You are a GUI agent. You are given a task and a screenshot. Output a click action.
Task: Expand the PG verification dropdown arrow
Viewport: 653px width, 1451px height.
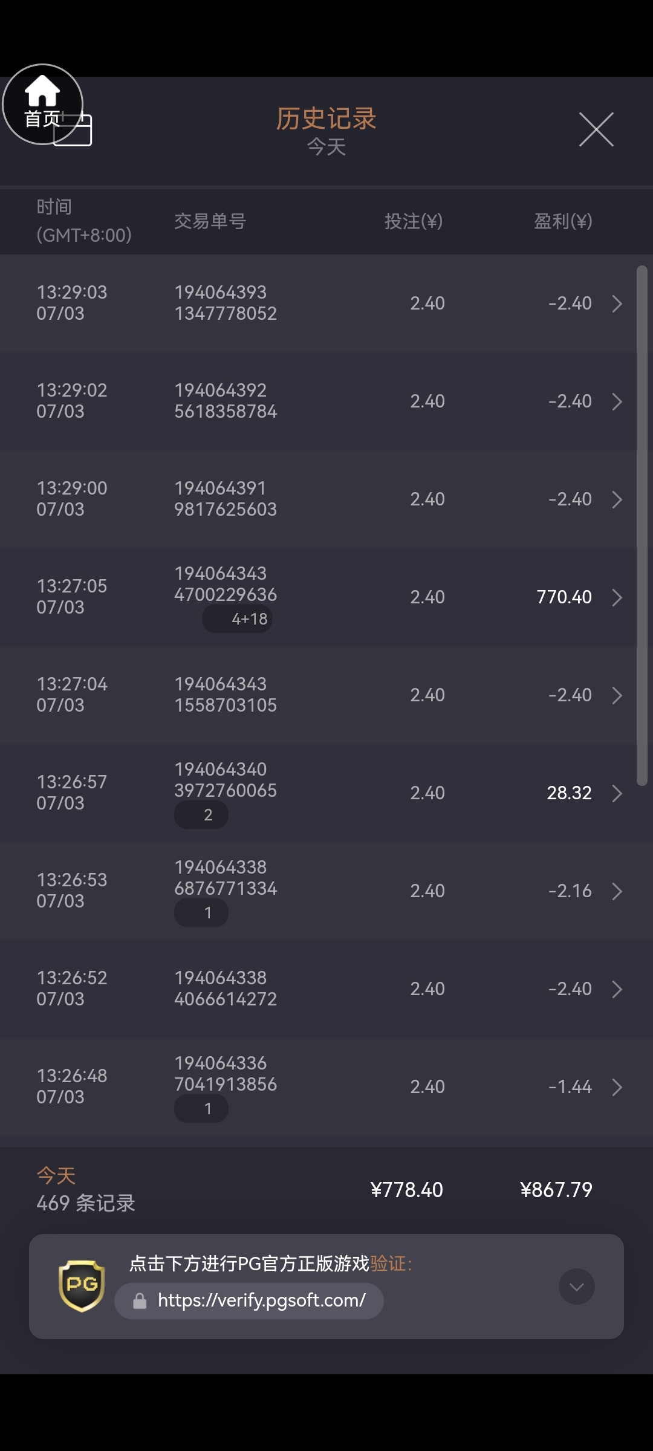tap(576, 1286)
